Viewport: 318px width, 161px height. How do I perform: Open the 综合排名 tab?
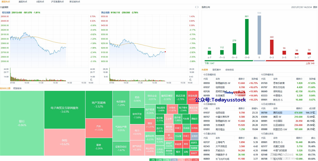230,70
